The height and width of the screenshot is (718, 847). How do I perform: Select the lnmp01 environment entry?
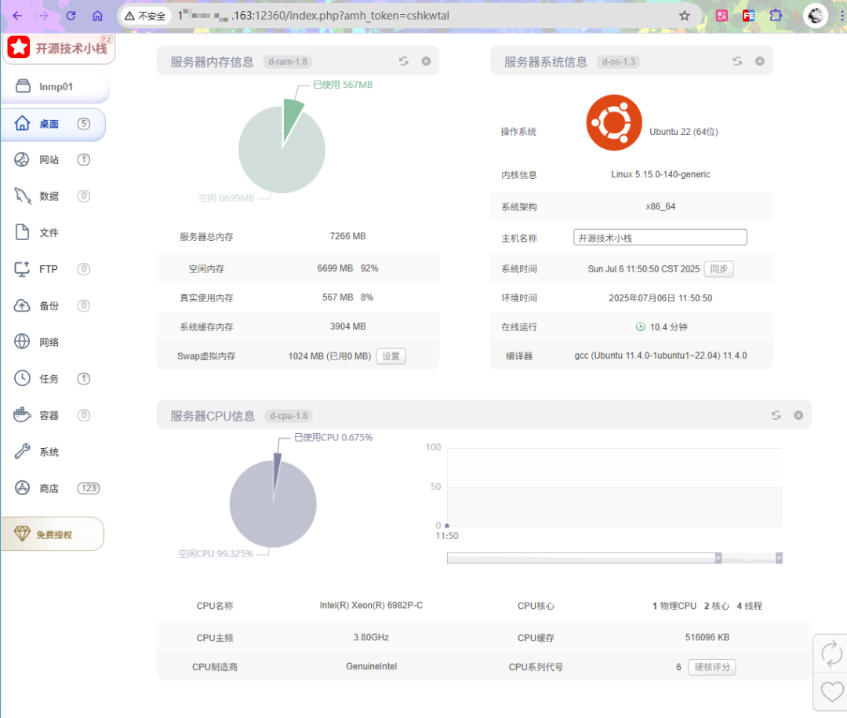coord(55,86)
